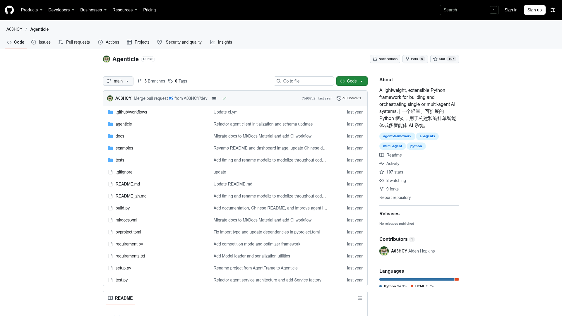Switch to the Issues tab
The width and height of the screenshot is (562, 316).
[41, 42]
